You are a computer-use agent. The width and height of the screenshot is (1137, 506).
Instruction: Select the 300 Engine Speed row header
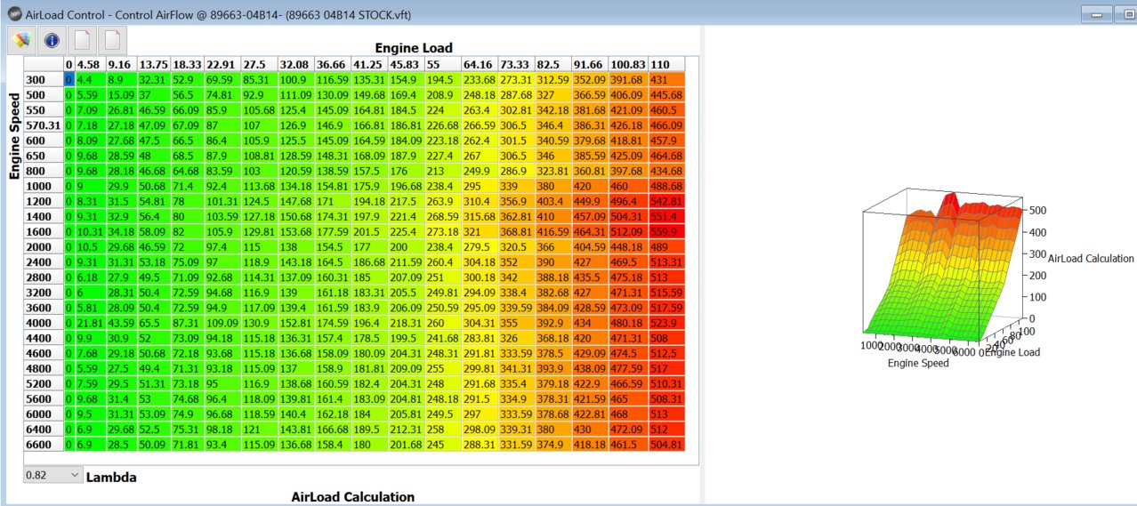coord(44,79)
